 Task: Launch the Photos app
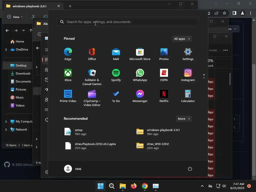[164, 54]
